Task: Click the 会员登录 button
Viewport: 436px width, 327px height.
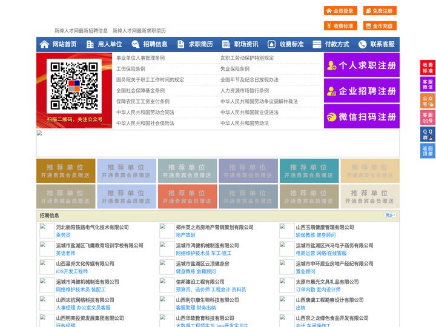Action: coord(340,11)
